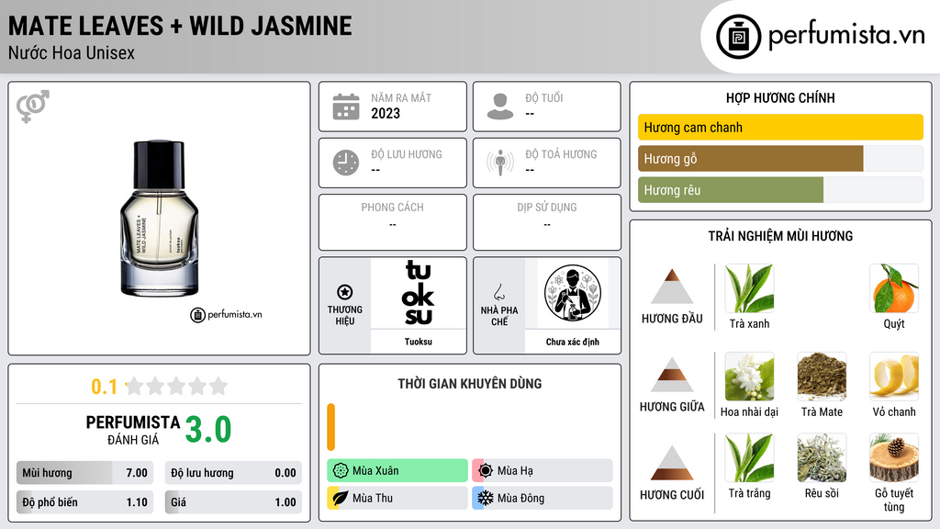The width and height of the screenshot is (940, 529).
Task: Click the MATE LEAVES + WILD JASMINE title
Action: pyautogui.click(x=181, y=27)
